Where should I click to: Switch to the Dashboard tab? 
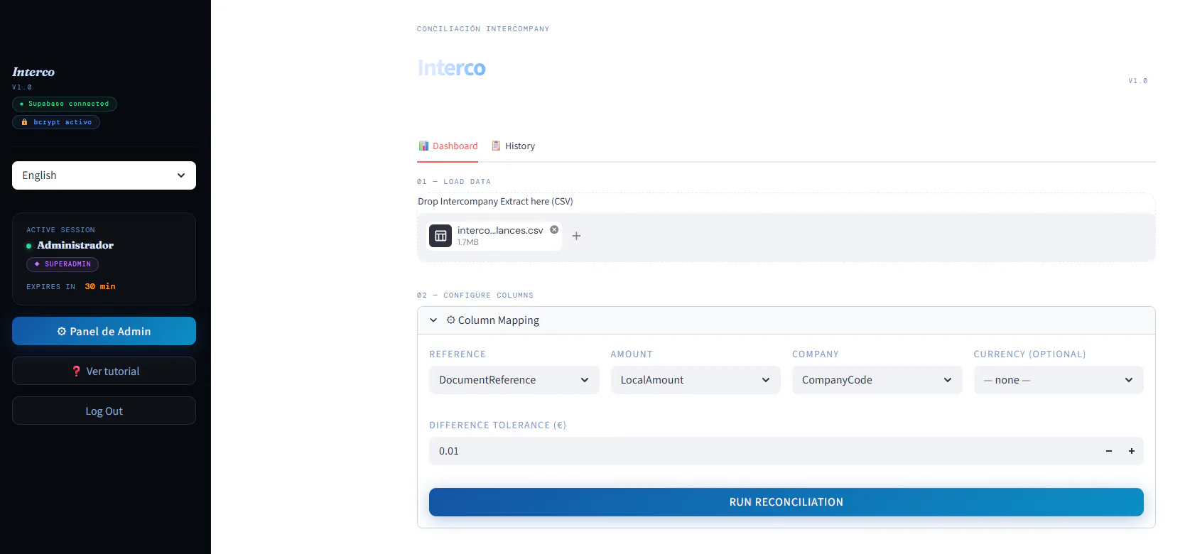[x=448, y=146]
